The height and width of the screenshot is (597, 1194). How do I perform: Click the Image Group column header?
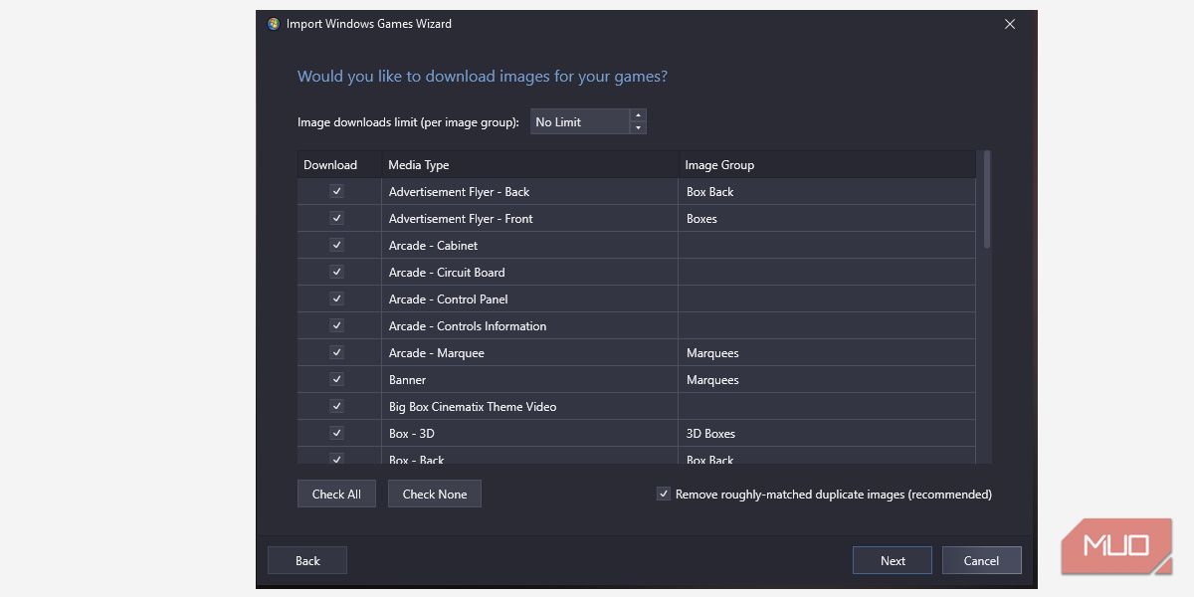pyautogui.click(x=826, y=165)
